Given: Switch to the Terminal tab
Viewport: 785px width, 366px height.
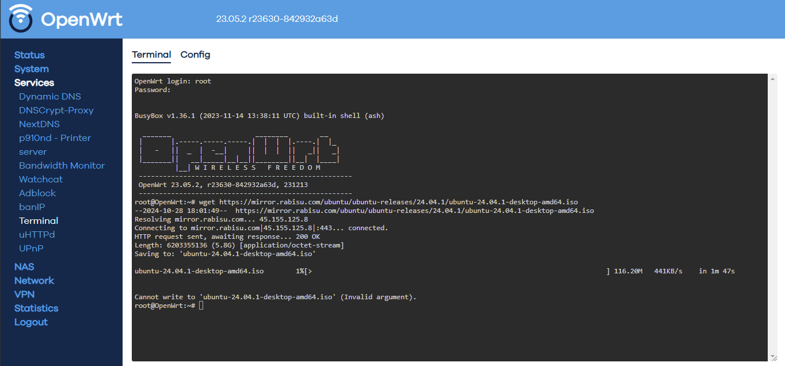Looking at the screenshot, I should [x=151, y=55].
